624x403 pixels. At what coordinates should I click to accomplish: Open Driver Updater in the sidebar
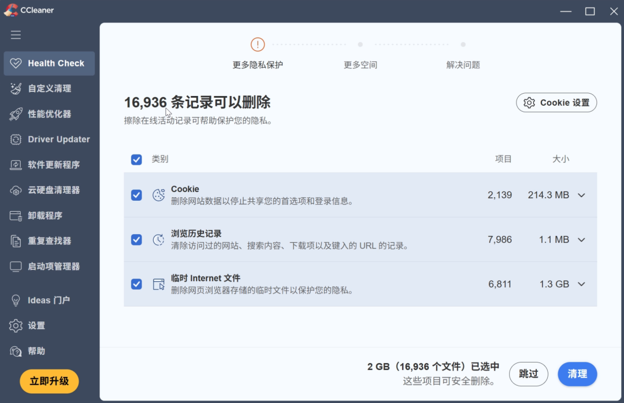point(49,139)
